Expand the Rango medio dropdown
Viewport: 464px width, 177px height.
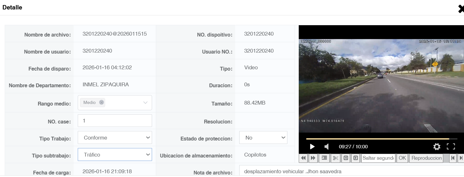[145, 103]
